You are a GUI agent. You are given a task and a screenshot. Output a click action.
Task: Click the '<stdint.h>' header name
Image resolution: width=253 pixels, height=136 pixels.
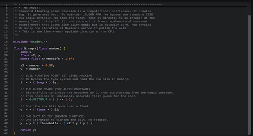pos(38,42)
